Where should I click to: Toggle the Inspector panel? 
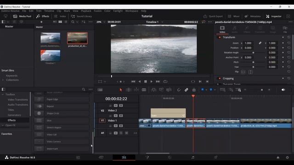pos(274,16)
